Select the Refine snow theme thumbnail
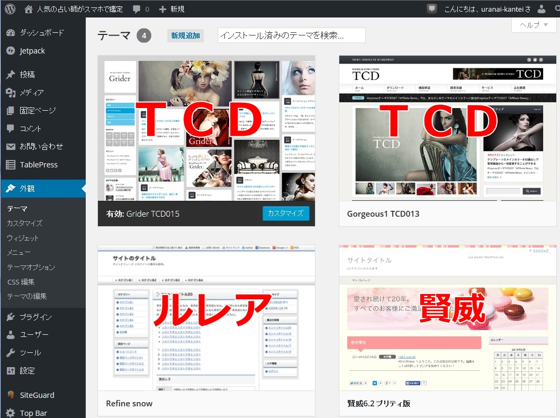This screenshot has height=418, width=560. click(206, 318)
